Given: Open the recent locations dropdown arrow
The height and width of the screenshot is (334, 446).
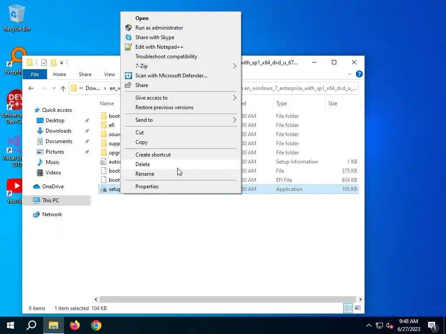Looking at the screenshot, I should pyautogui.click(x=54, y=88).
